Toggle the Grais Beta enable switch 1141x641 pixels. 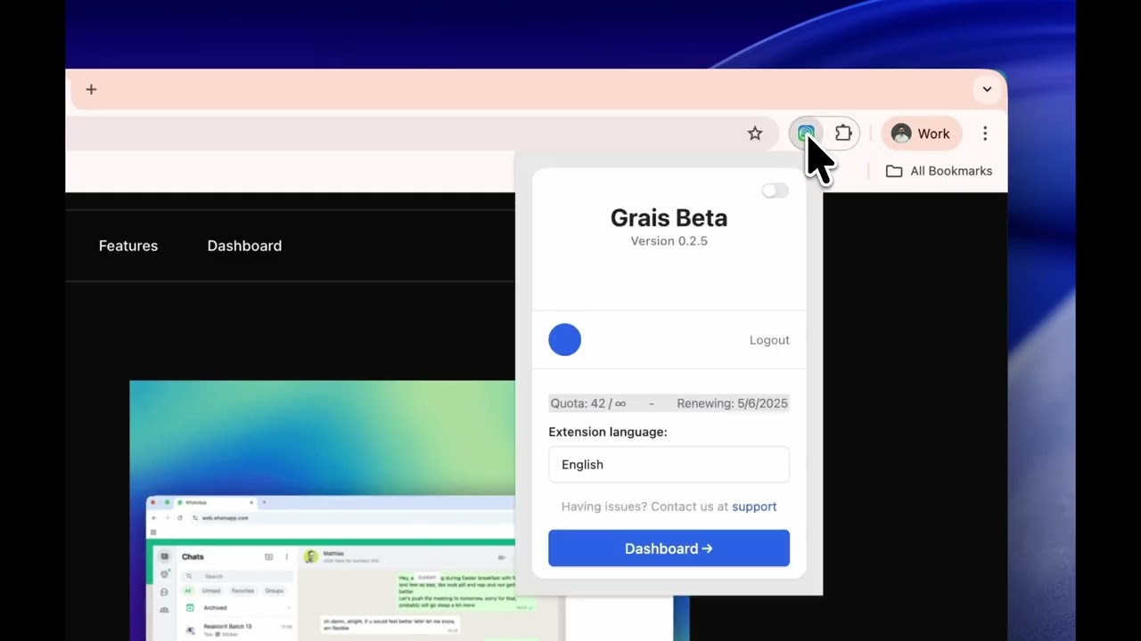(775, 191)
